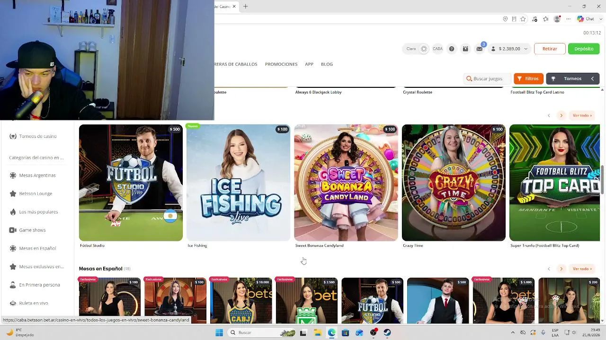Open the Sweet Bonanza Candyland thumbnail
This screenshot has width=606, height=340.
pos(346,183)
